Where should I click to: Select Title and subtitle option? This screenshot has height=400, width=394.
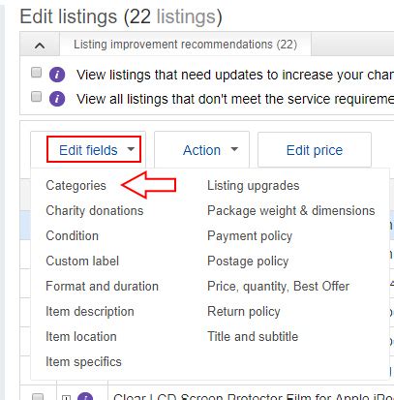pos(253,337)
